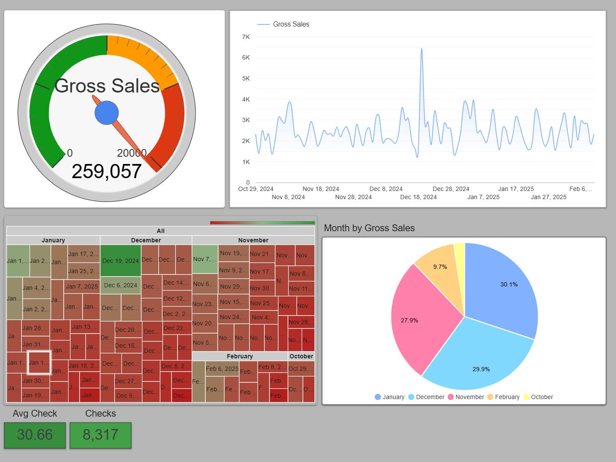
Task: Click the December legend dot under pie chart
Action: tap(411, 397)
